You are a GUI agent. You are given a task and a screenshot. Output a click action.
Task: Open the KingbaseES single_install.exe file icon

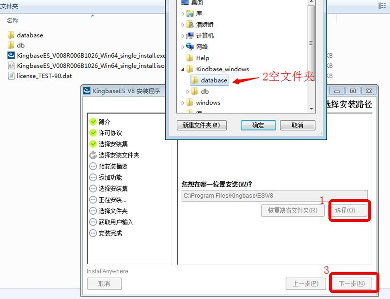(11, 56)
